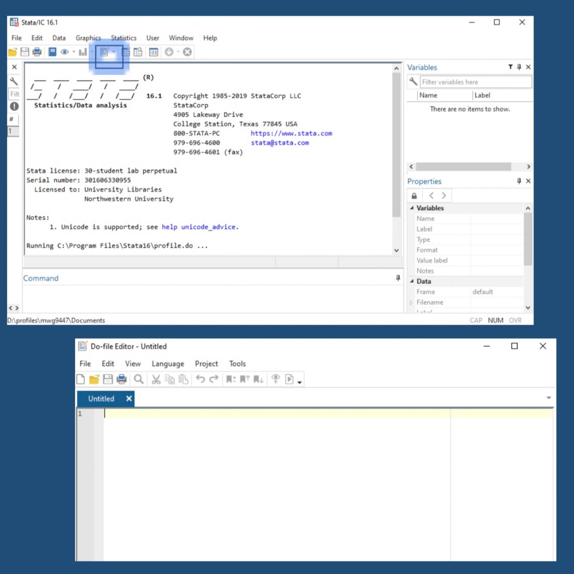
Task: Open the More icon's dropdown arrow in Stata toolbar
Action: [x=178, y=52]
